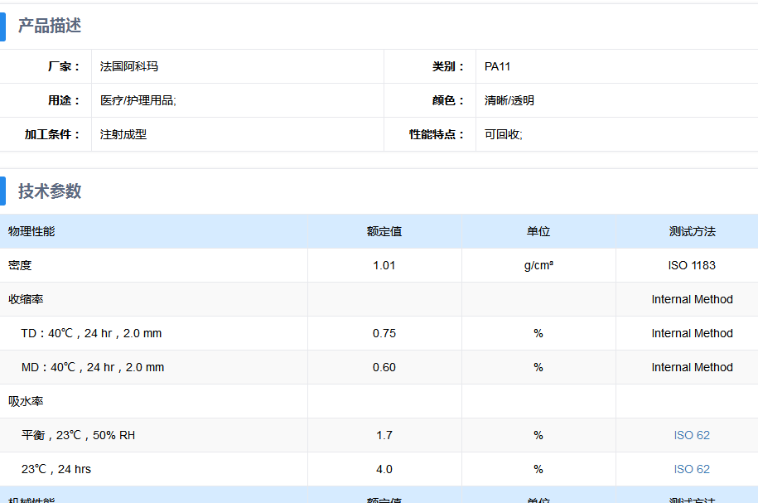This screenshot has width=758, height=503.
Task: Select the manufacturer value 法国阿科玛
Action: (129, 66)
